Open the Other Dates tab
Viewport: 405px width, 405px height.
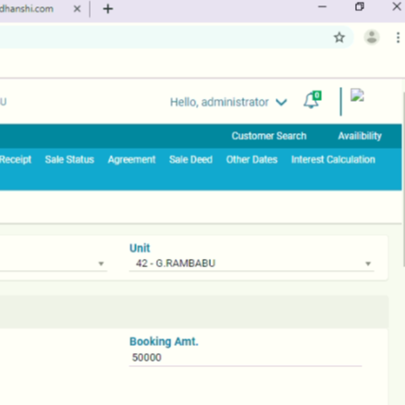click(252, 160)
